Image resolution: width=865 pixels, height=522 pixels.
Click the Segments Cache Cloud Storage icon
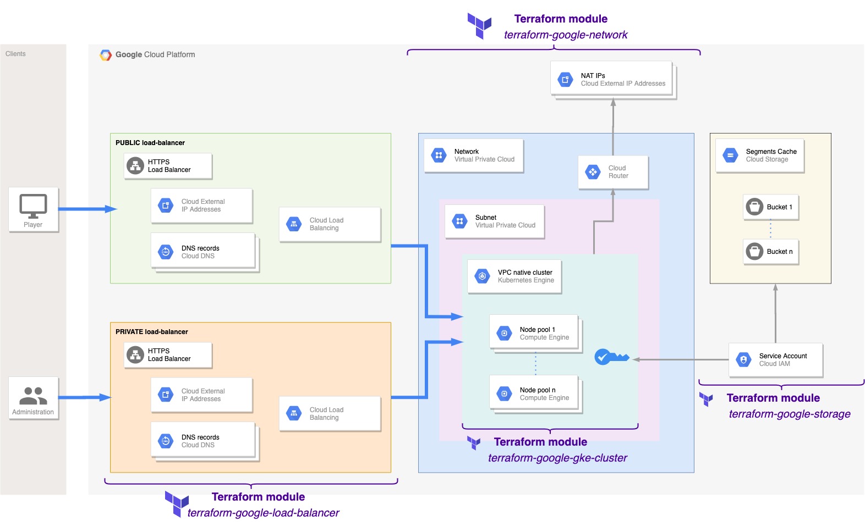pos(730,156)
